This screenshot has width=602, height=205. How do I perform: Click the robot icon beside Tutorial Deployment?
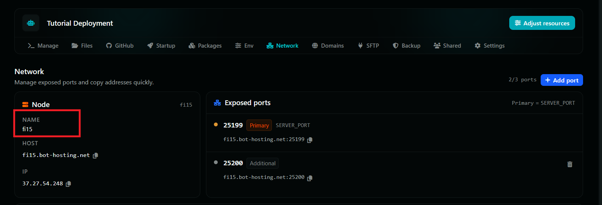tap(31, 23)
